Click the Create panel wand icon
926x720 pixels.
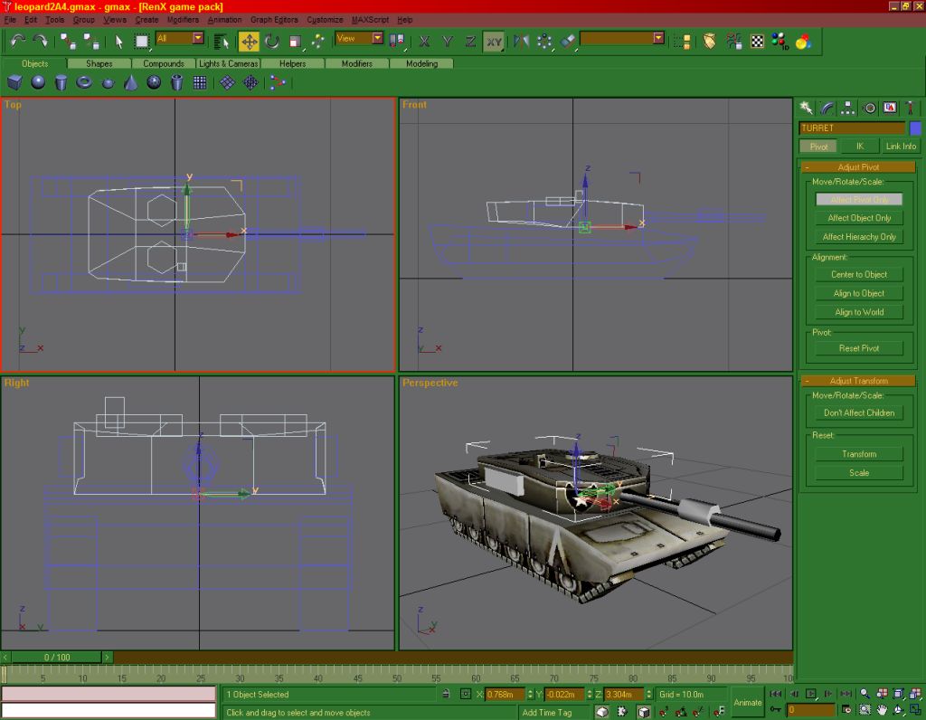806,108
